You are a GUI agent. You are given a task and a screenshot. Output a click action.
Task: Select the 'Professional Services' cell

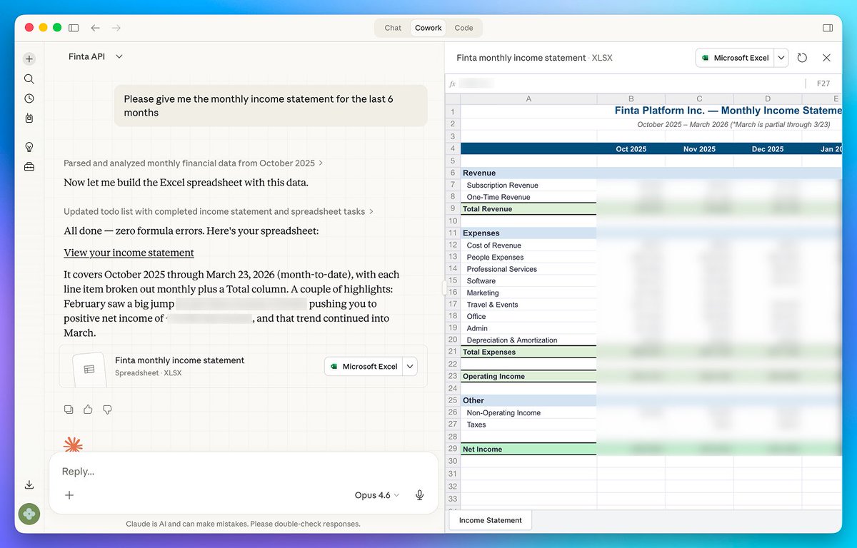[528, 269]
